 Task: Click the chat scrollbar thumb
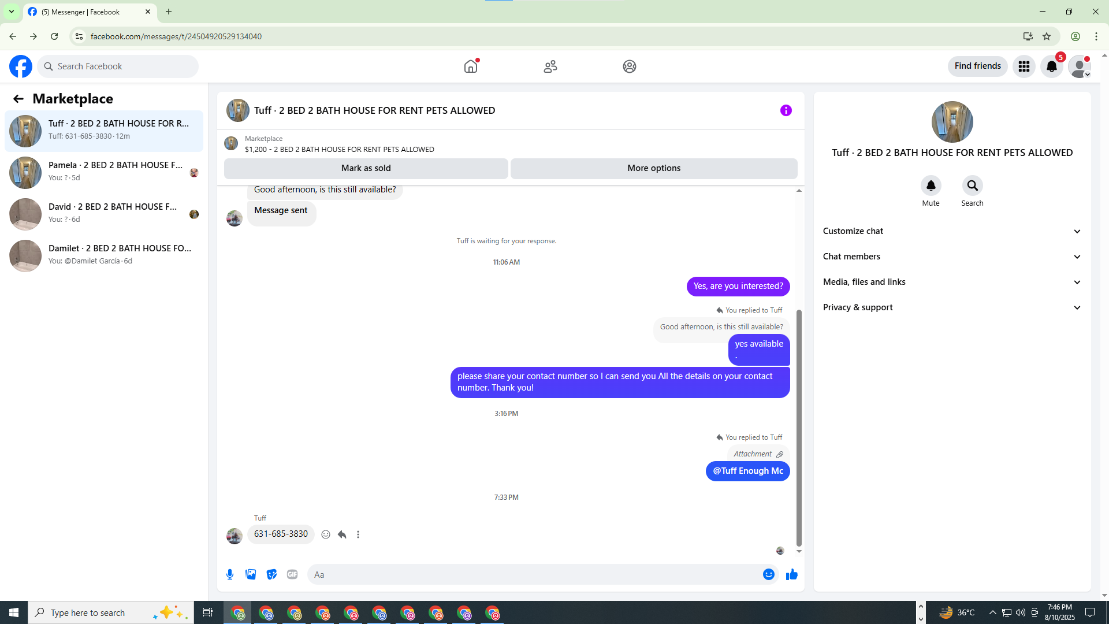click(x=799, y=428)
